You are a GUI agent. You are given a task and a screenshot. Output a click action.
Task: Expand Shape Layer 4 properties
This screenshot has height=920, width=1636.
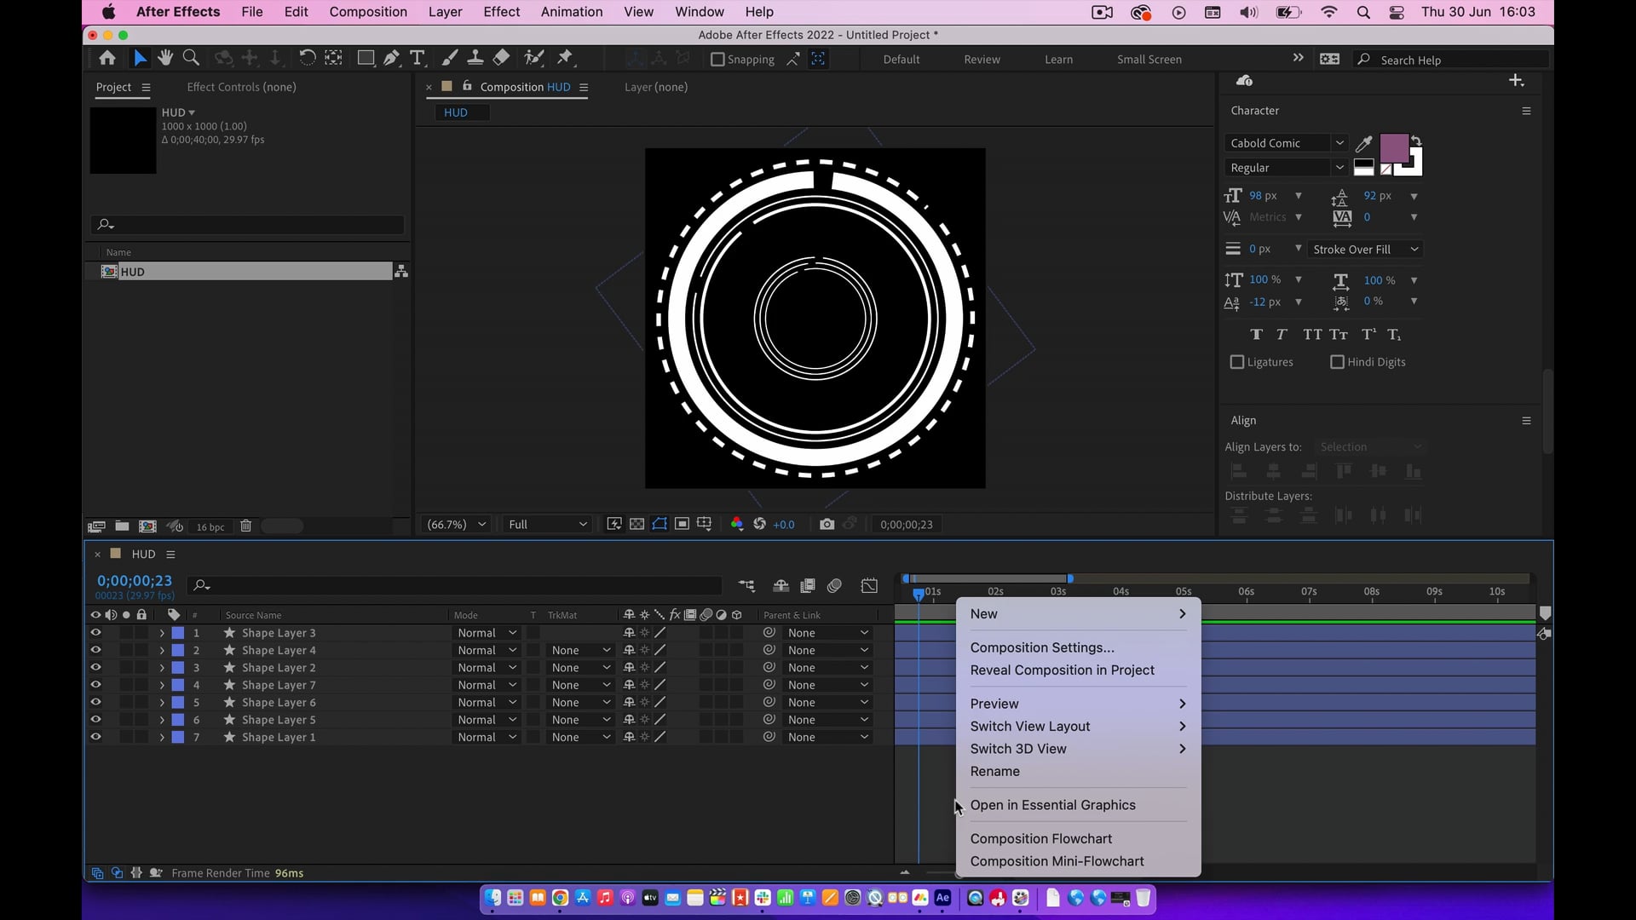click(162, 651)
